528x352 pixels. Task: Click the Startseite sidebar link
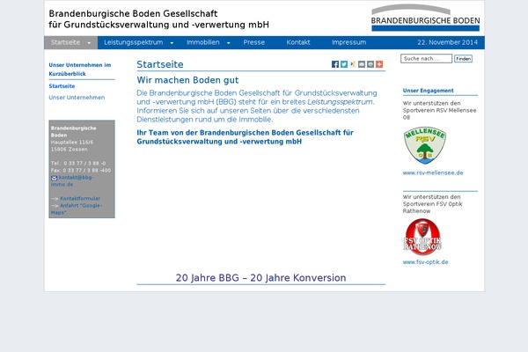coord(62,86)
